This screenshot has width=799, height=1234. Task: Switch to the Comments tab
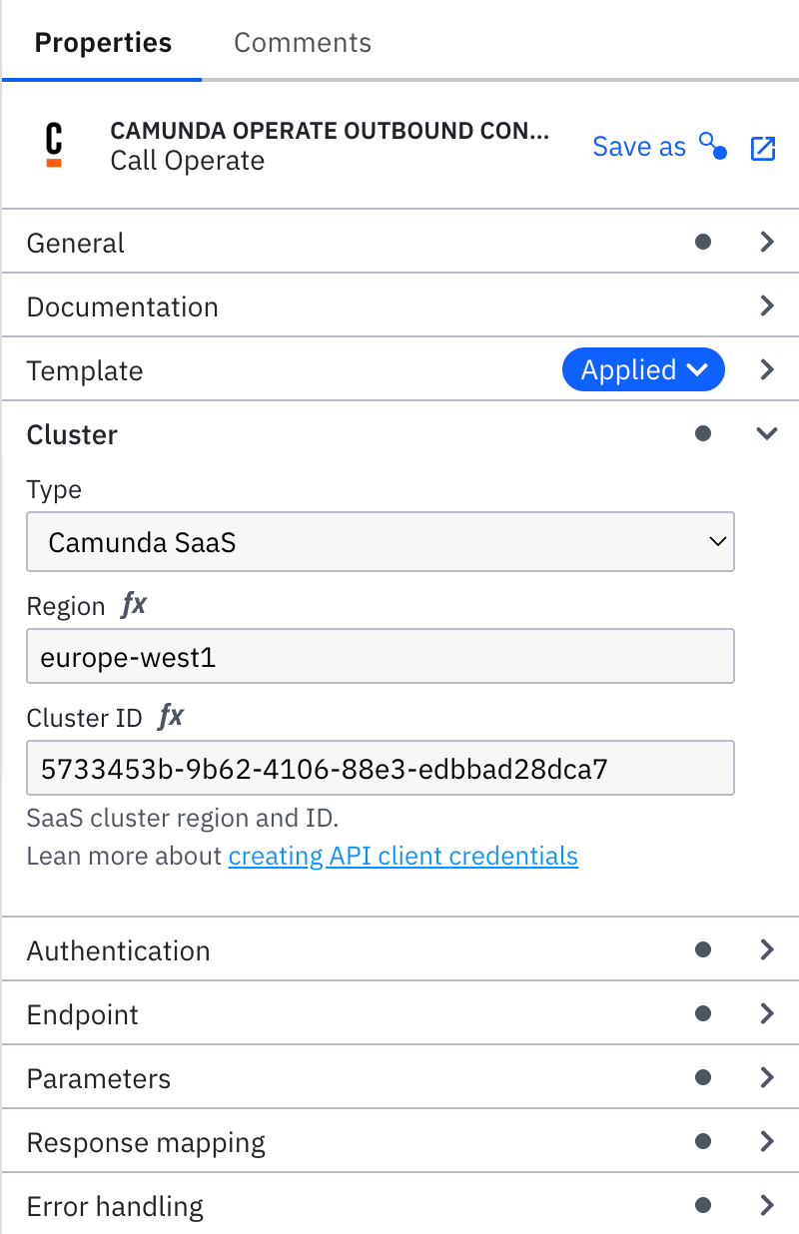pos(303,43)
